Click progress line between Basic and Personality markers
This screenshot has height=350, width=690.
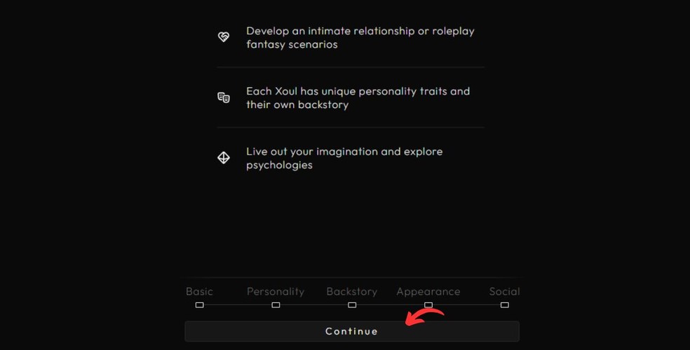pyautogui.click(x=238, y=305)
